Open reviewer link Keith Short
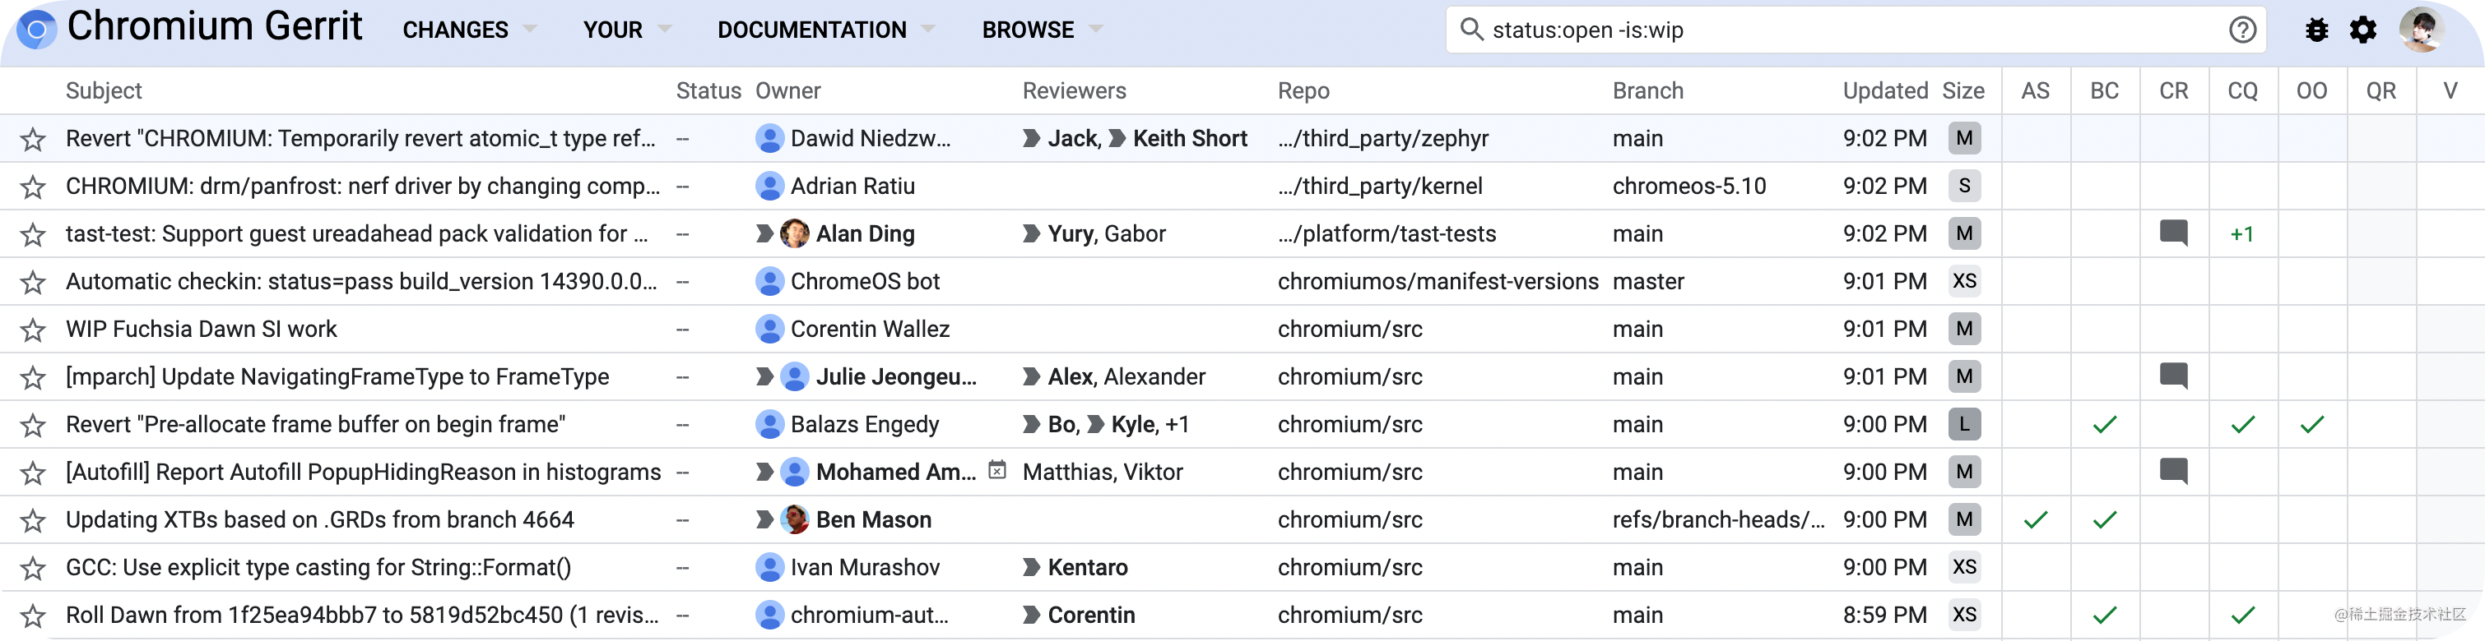The height and width of the screenshot is (641, 2485). click(x=1190, y=138)
